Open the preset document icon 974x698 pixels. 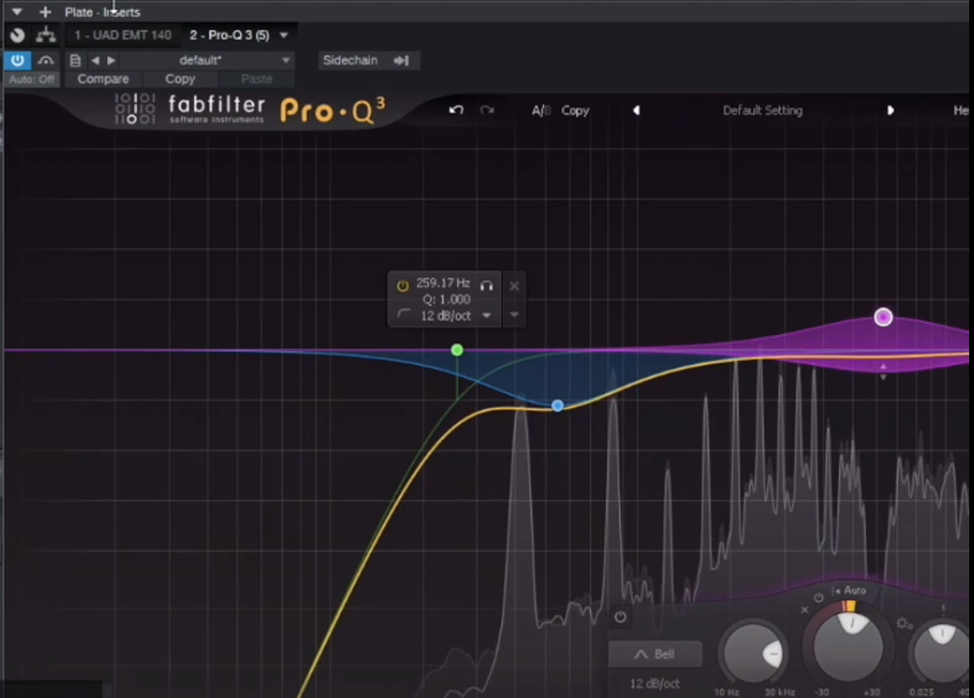tap(76, 60)
